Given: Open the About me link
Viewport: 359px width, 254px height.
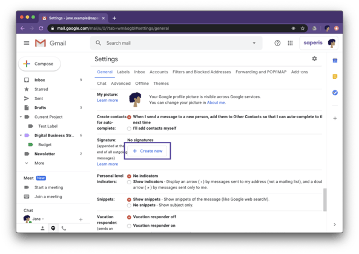Looking at the screenshot, I should point(216,102).
